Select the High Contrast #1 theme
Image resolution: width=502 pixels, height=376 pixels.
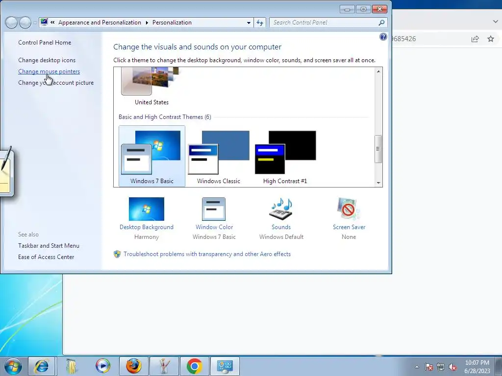(x=285, y=156)
